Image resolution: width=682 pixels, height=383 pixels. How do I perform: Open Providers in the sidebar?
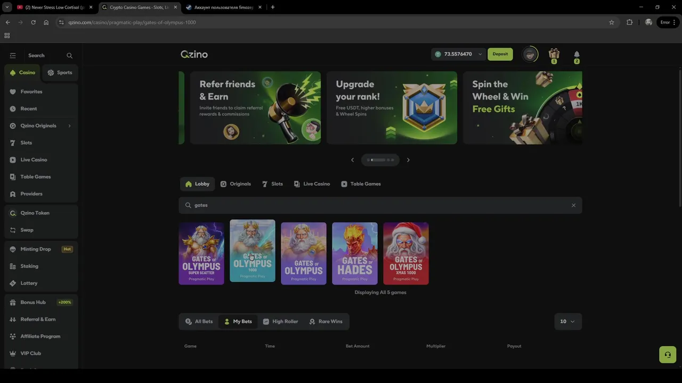[x=41, y=194]
